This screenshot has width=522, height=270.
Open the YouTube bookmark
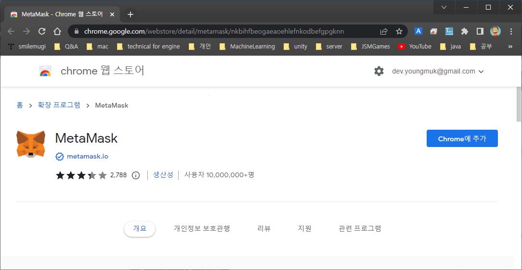(x=415, y=47)
